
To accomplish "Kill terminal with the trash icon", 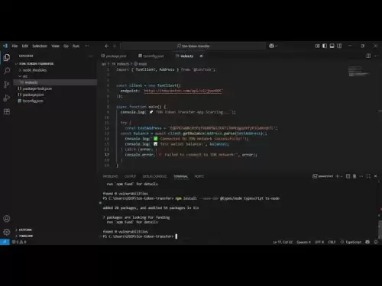I will click(x=354, y=176).
